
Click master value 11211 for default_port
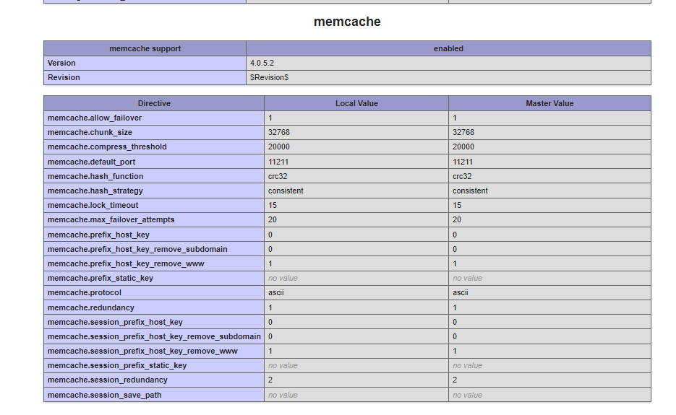463,162
